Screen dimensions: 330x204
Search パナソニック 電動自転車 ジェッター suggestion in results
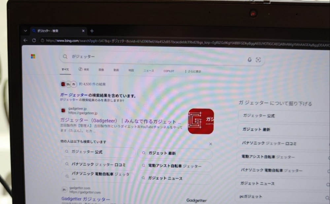click(x=98, y=176)
